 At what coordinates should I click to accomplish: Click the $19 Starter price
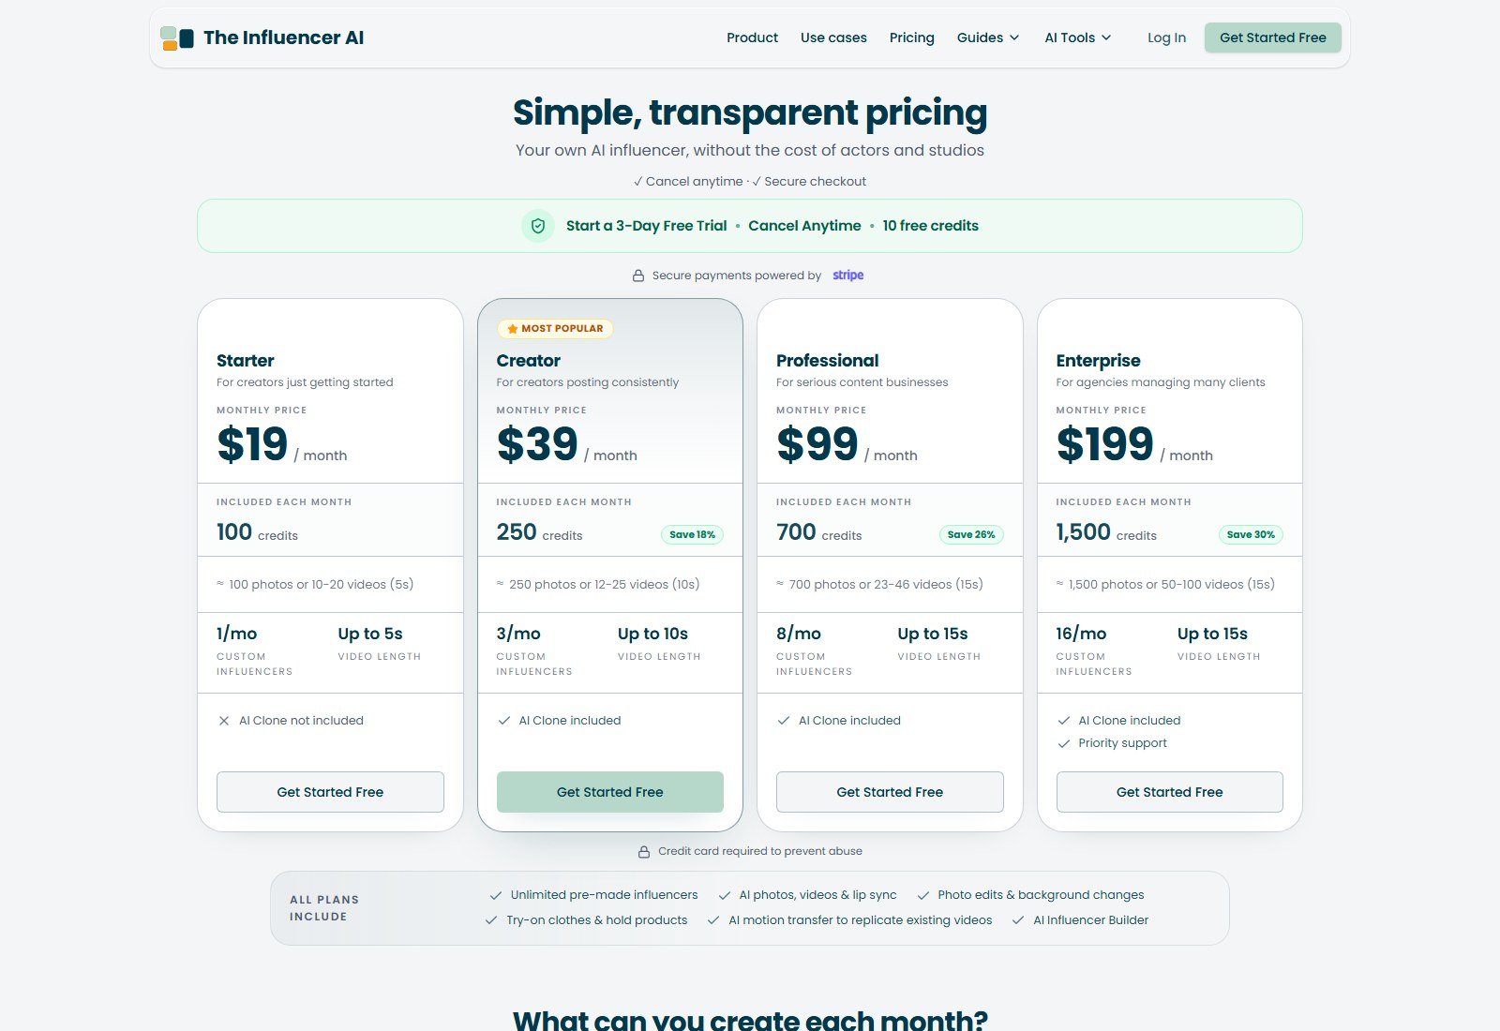252,444
